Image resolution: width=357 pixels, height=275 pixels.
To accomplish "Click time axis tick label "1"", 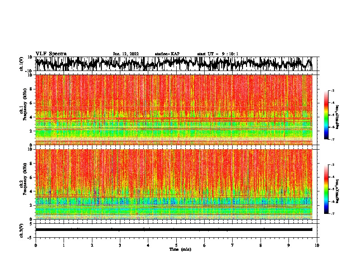I will 64,245.
